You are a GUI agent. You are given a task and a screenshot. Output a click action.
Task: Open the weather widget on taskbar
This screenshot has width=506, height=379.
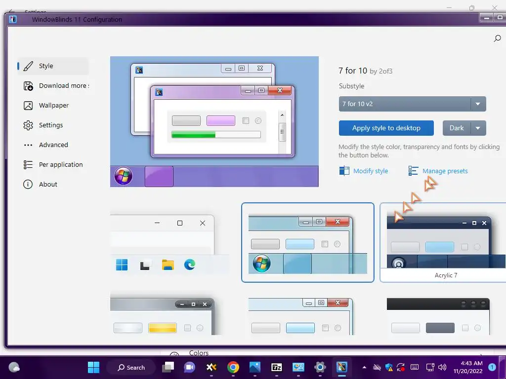point(14,367)
